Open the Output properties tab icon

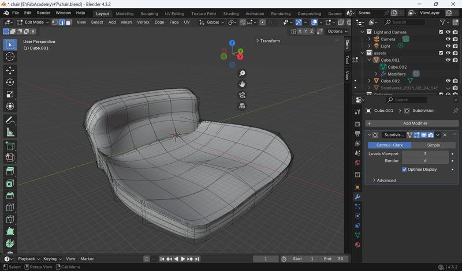click(x=357, y=134)
